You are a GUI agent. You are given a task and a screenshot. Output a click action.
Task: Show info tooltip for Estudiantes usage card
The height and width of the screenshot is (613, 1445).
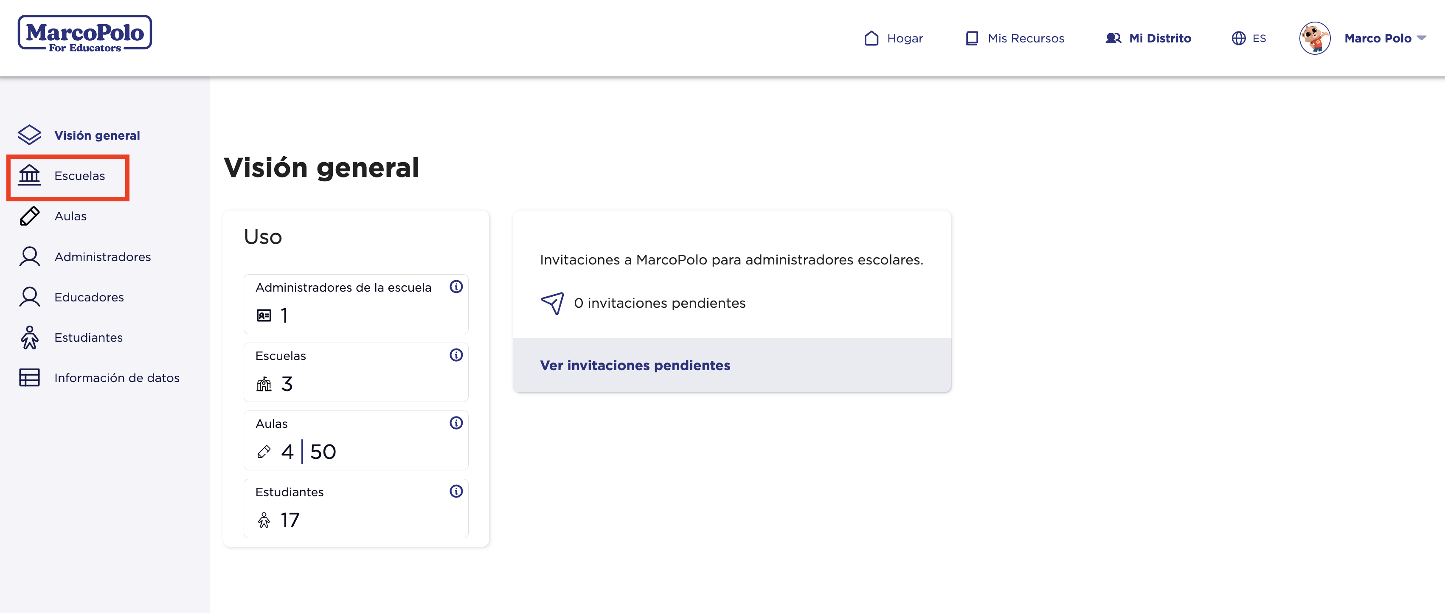pyautogui.click(x=456, y=491)
